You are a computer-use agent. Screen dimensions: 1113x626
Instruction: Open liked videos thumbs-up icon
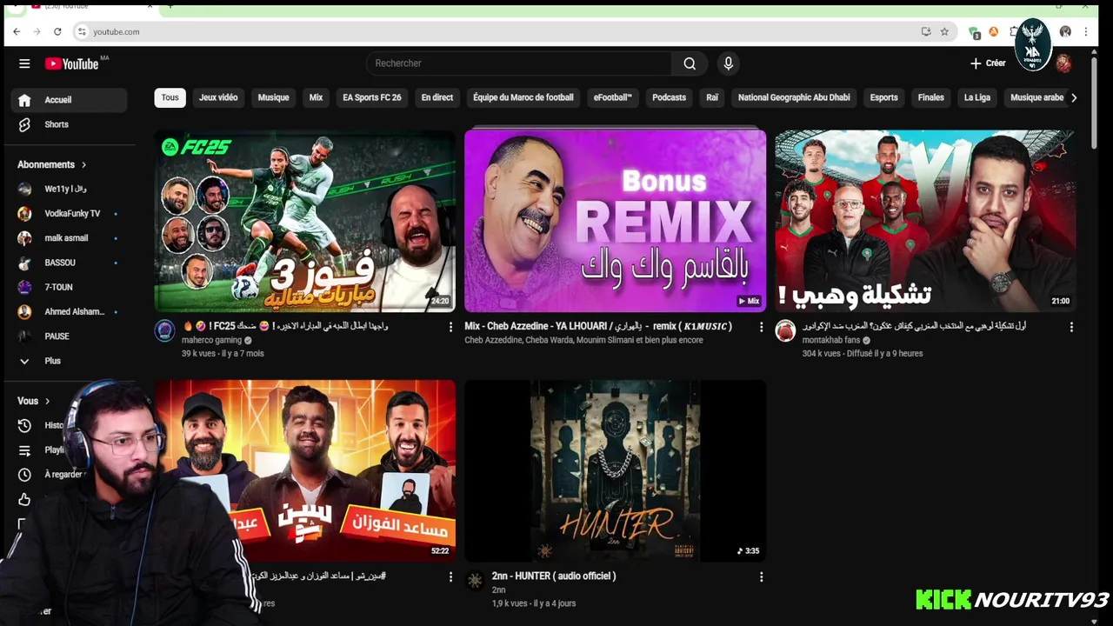click(x=24, y=499)
